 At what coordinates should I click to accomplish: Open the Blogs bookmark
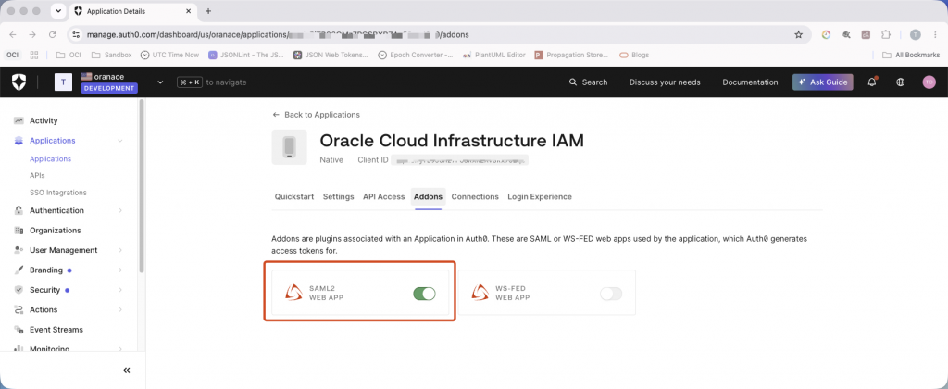click(x=634, y=55)
